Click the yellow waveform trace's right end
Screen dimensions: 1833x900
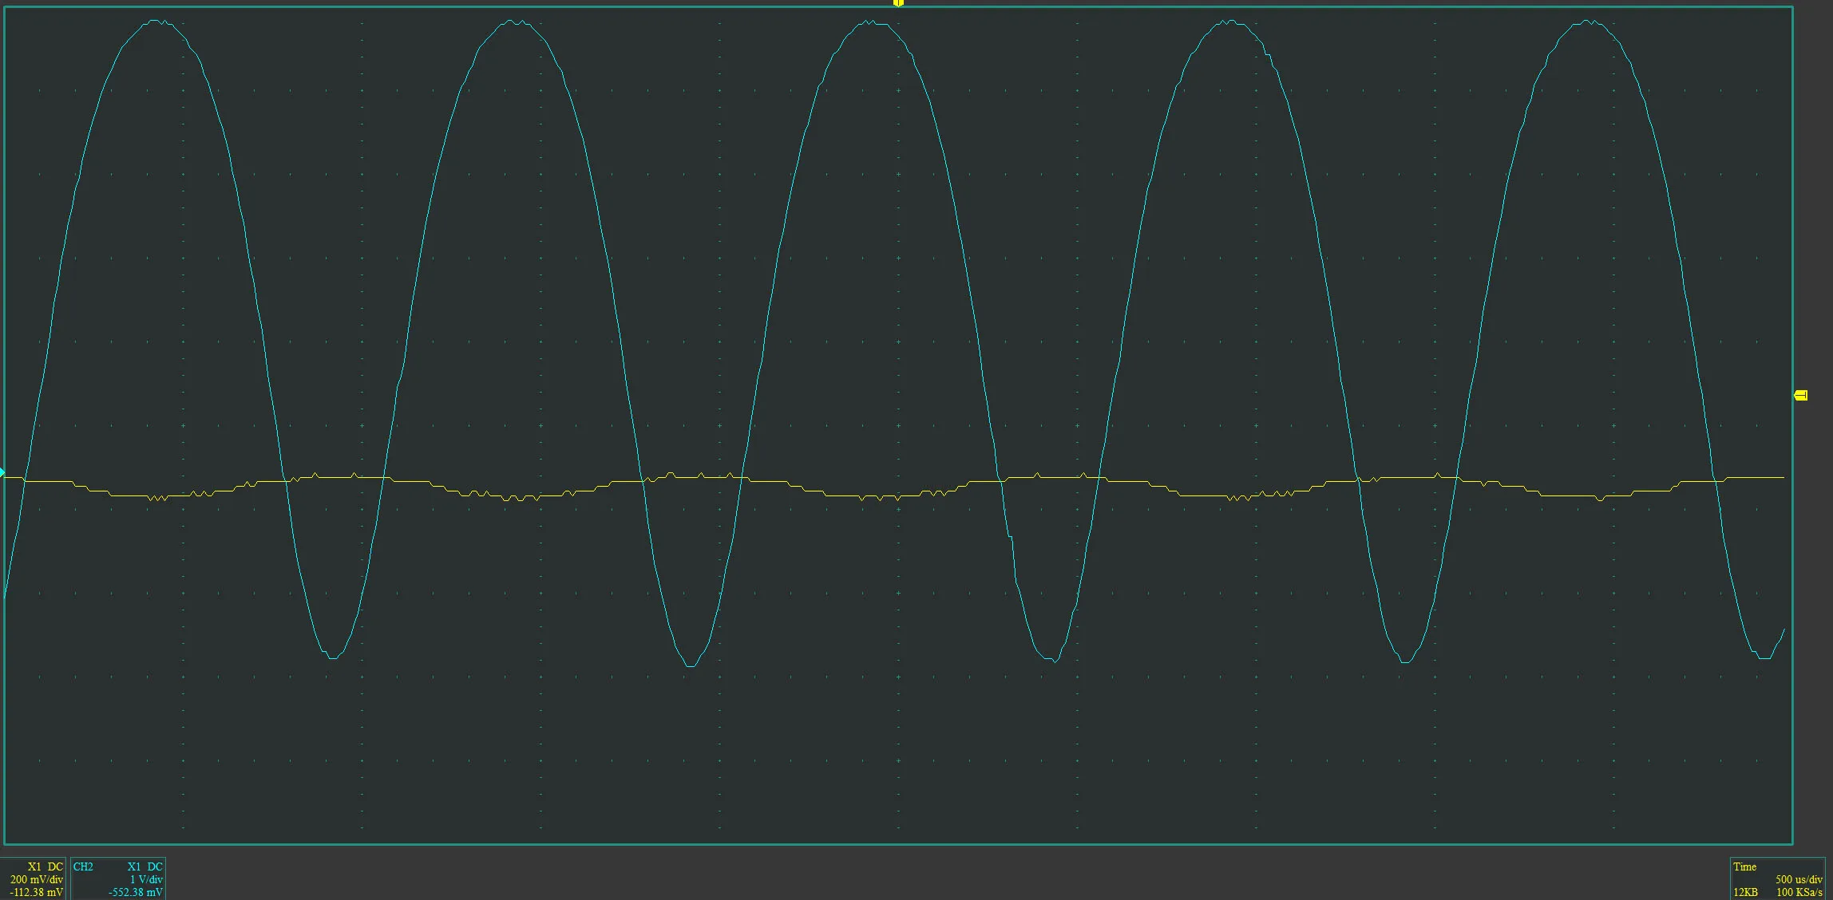click(x=1782, y=477)
